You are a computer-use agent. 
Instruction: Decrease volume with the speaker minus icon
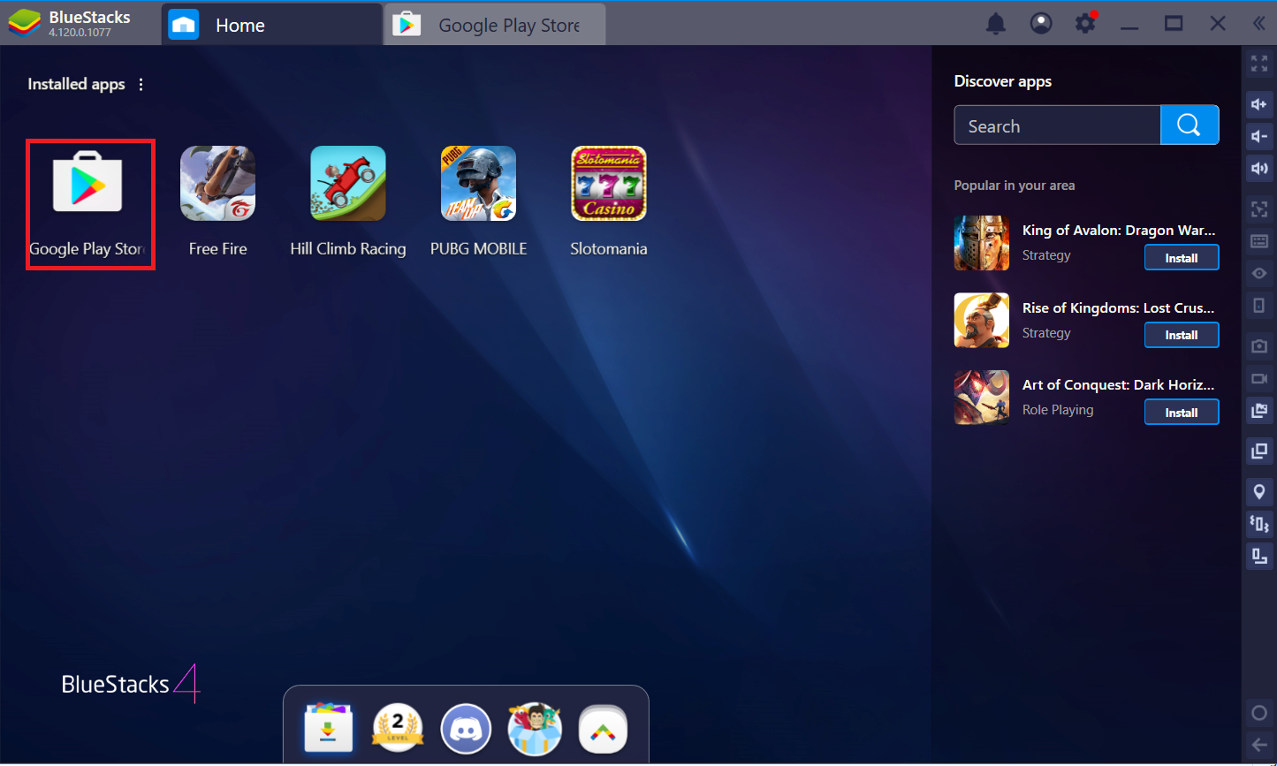point(1259,136)
